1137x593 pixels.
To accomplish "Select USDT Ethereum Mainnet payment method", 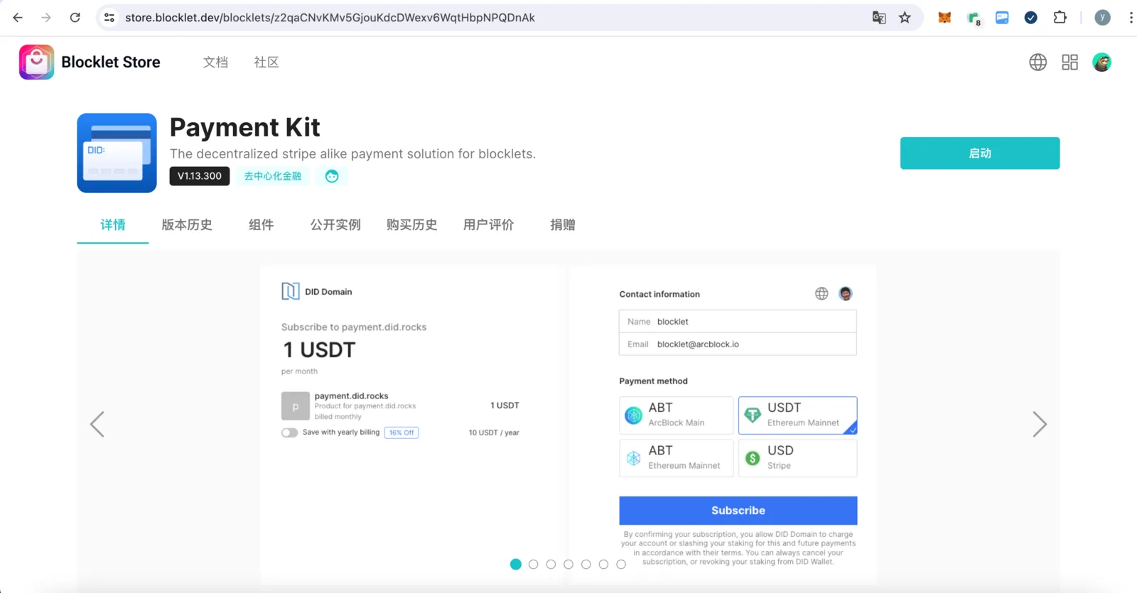I will click(797, 415).
